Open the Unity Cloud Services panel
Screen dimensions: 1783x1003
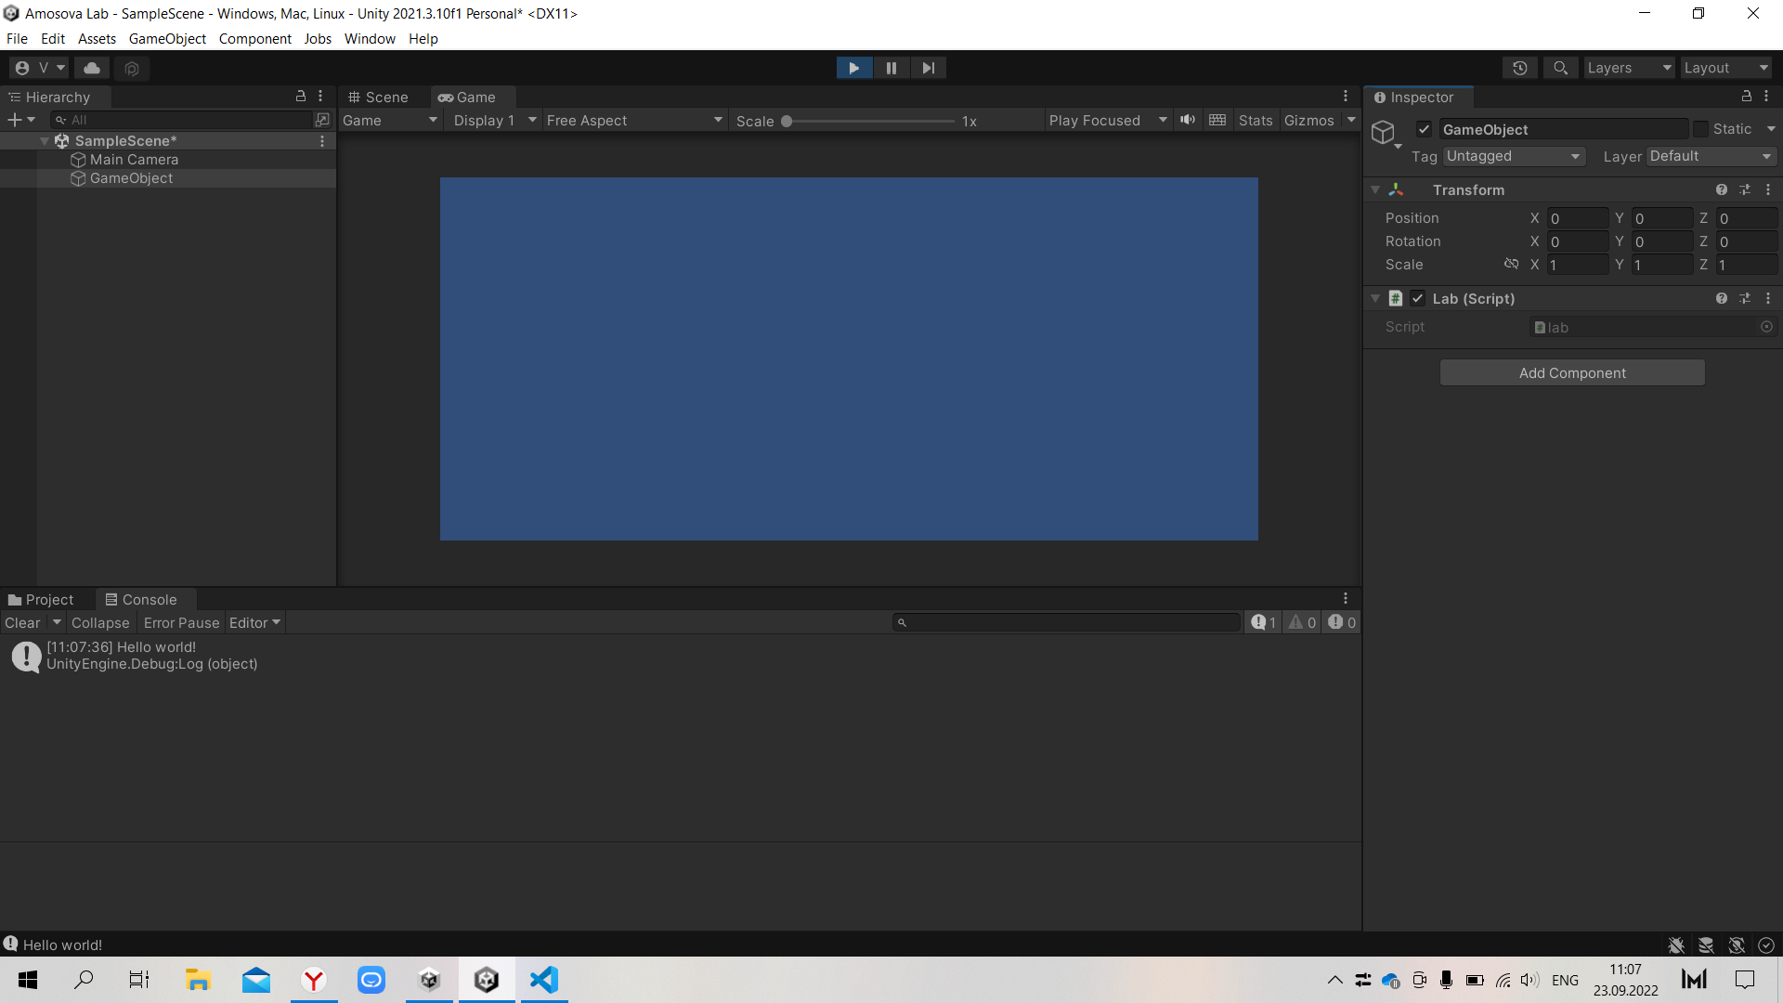90,67
